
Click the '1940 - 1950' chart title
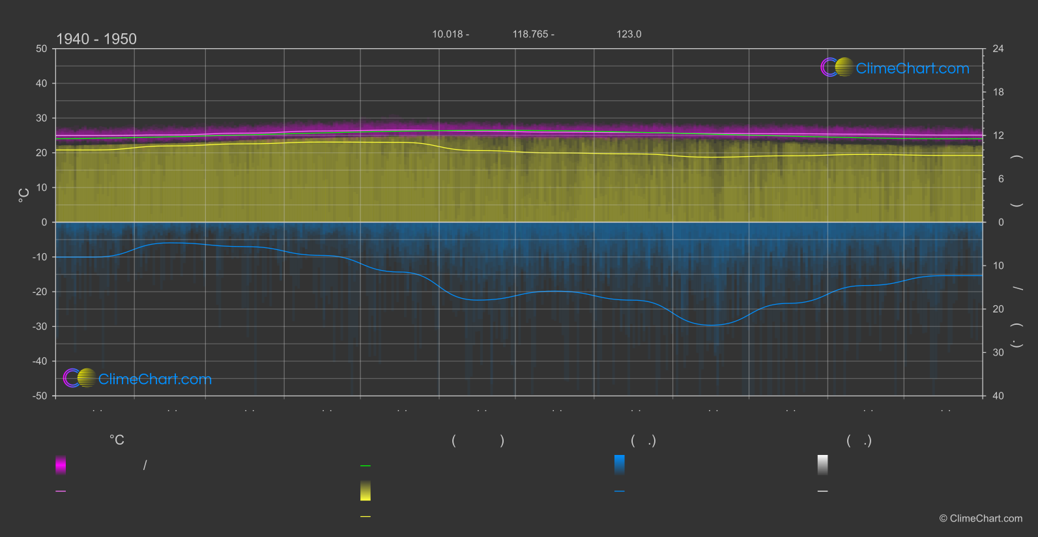96,39
